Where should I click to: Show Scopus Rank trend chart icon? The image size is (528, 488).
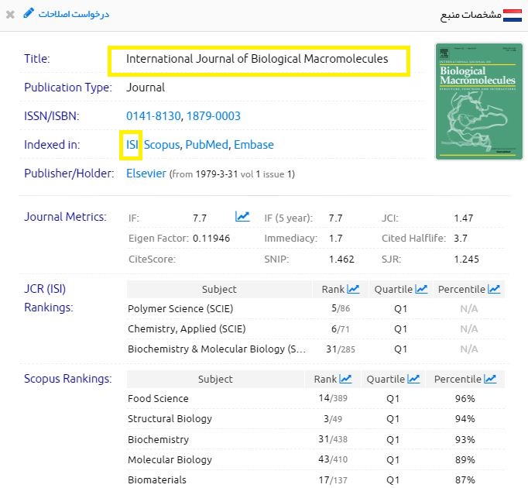click(345, 379)
